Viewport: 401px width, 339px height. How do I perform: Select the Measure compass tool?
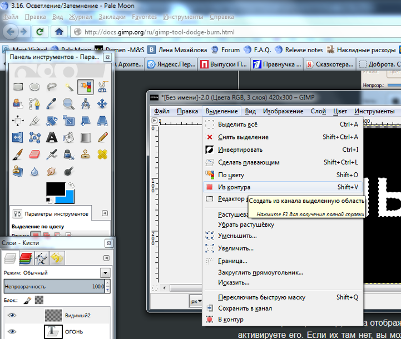[x=86, y=104]
